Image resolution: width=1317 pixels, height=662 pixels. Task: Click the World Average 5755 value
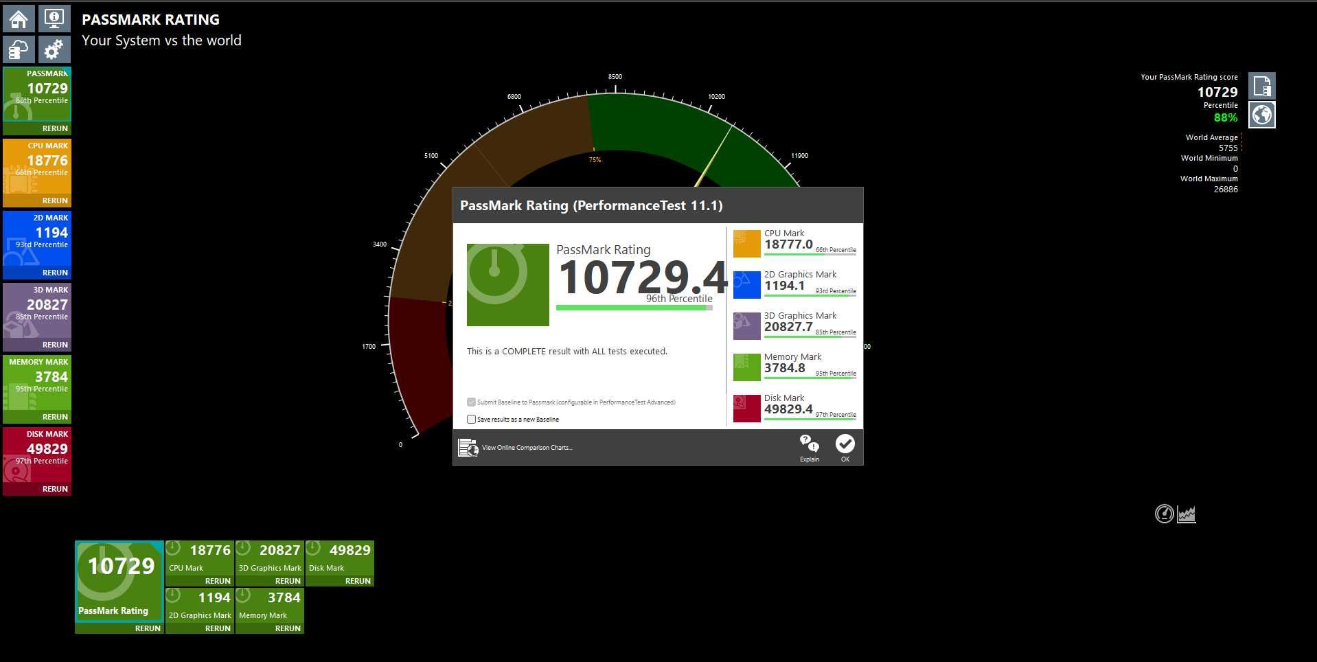pyautogui.click(x=1228, y=148)
